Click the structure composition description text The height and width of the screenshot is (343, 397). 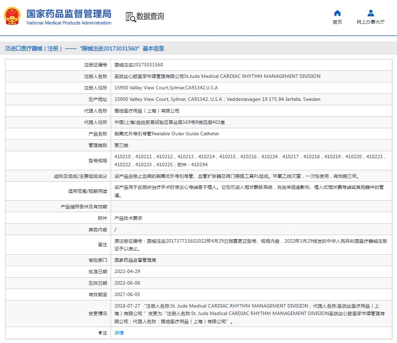[237, 176]
